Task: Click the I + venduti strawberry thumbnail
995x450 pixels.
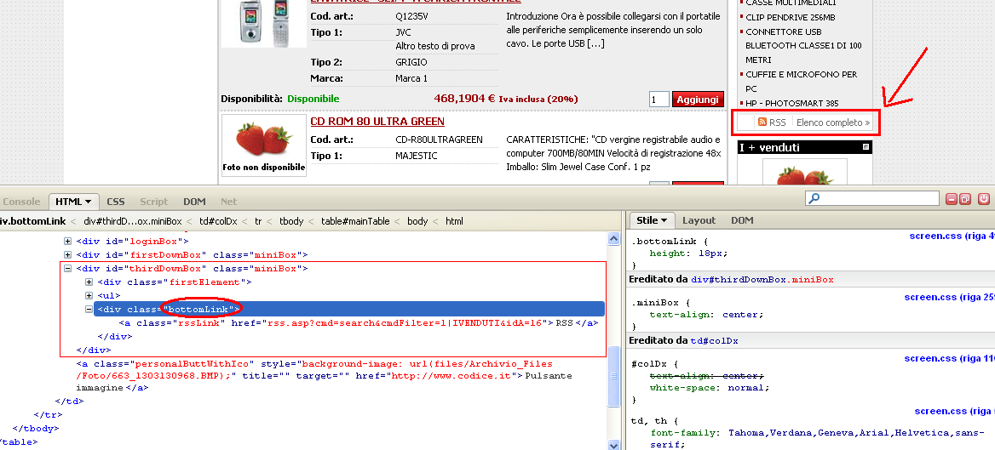Action: tap(805, 172)
